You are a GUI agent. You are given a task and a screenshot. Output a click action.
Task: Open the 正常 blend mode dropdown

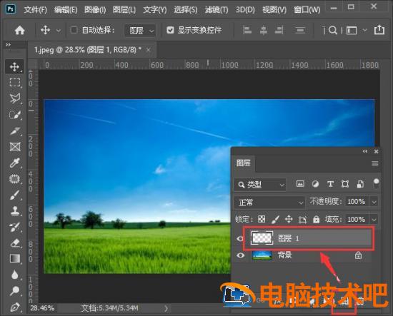(269, 202)
